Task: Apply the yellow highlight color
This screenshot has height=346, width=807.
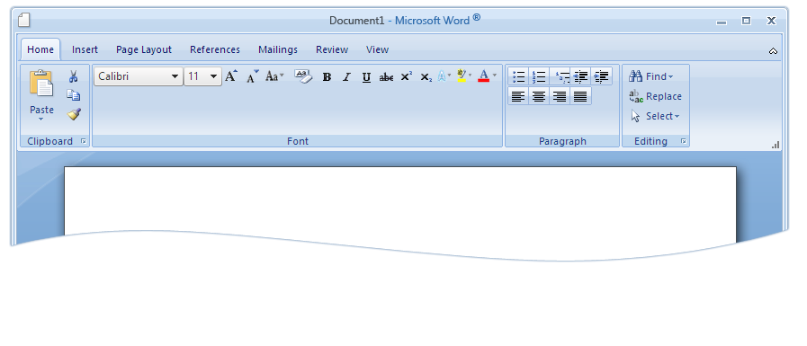Action: [462, 76]
